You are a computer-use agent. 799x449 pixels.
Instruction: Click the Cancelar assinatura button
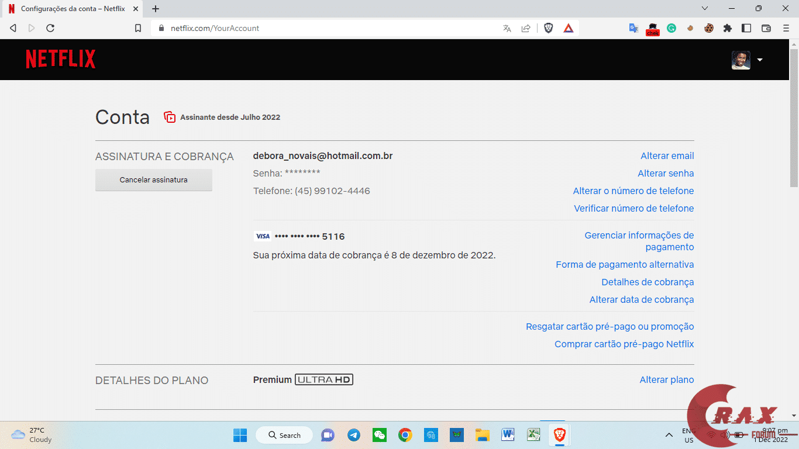coord(154,180)
